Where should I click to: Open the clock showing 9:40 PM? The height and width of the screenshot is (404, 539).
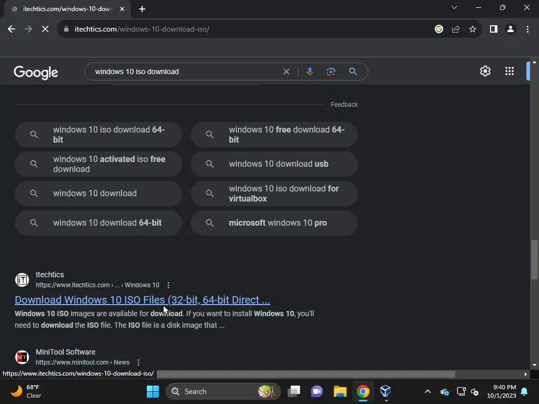pyautogui.click(x=502, y=391)
